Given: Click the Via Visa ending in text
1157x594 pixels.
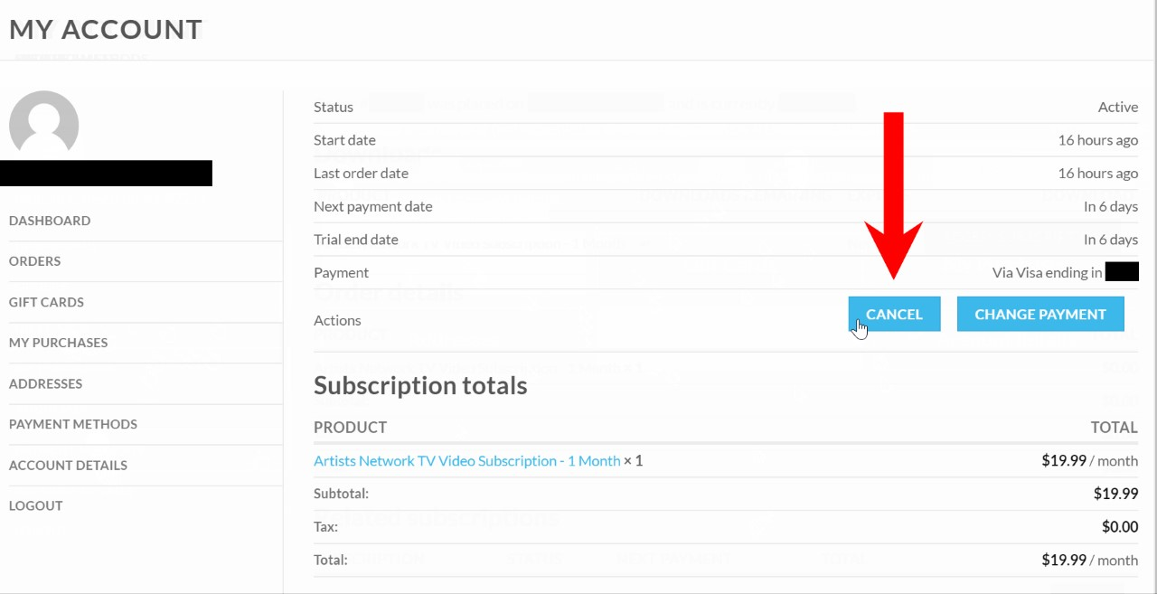Looking at the screenshot, I should pyautogui.click(x=1047, y=272).
